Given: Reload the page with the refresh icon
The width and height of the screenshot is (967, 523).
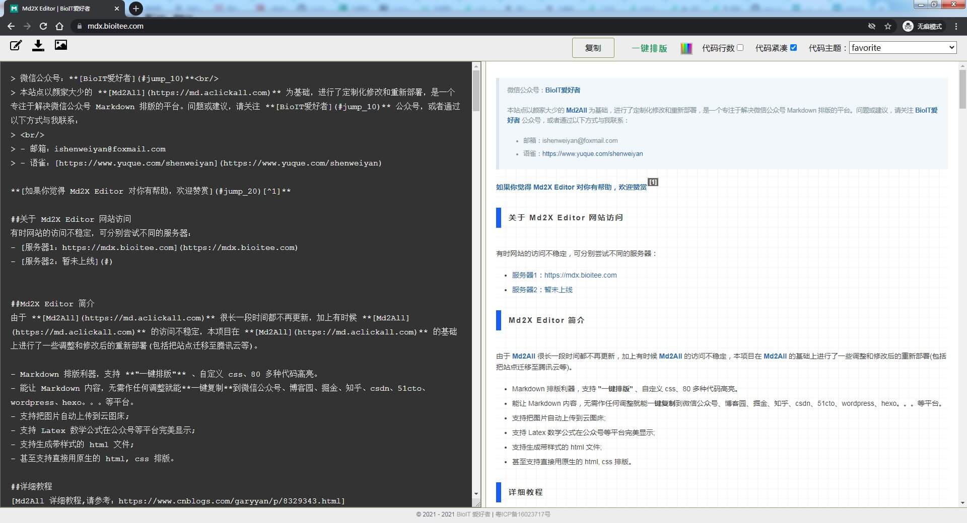Looking at the screenshot, I should [43, 26].
